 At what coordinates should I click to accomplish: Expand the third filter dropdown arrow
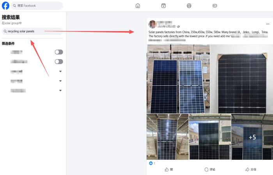click(60, 91)
